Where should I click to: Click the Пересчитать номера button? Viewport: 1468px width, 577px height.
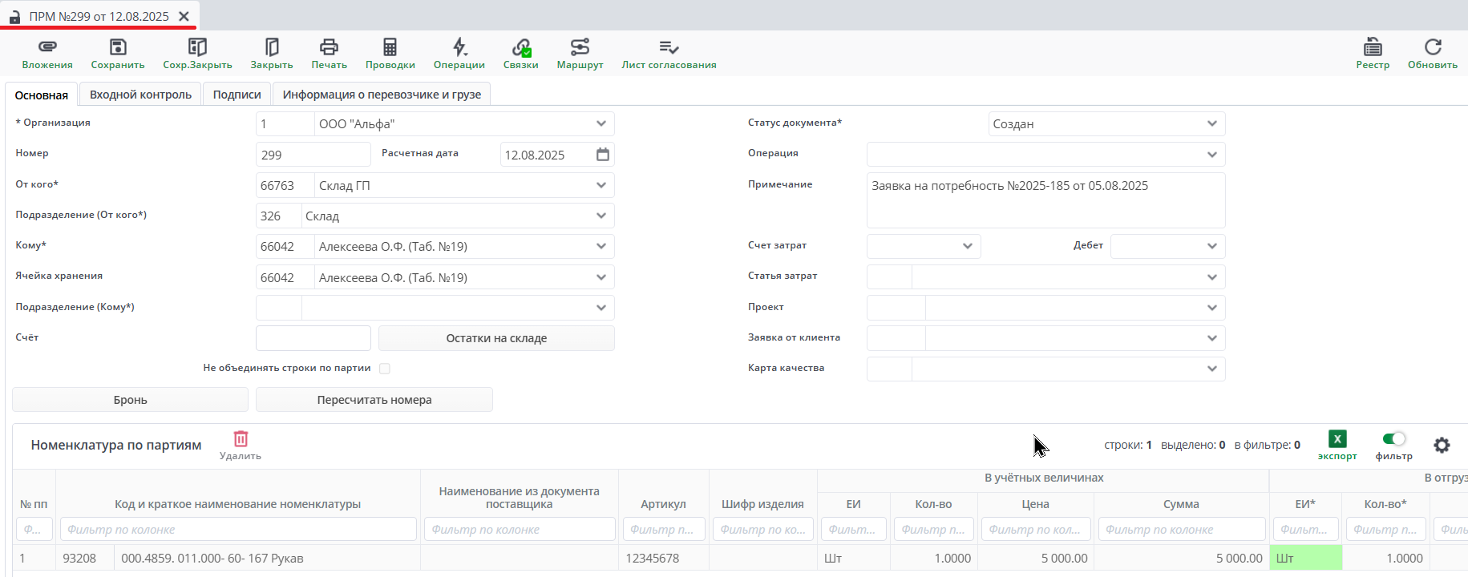click(x=374, y=400)
